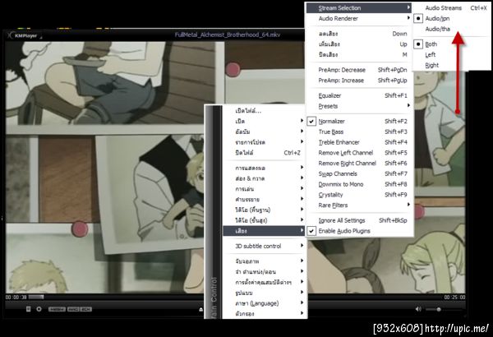
Task: Open the รูปแบบ skins item
Action: [x=264, y=293]
